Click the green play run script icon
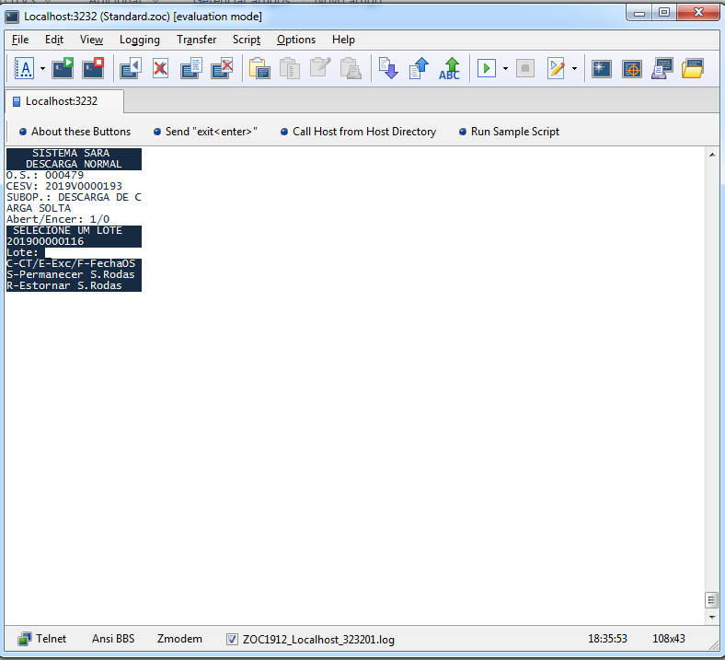 (487, 68)
